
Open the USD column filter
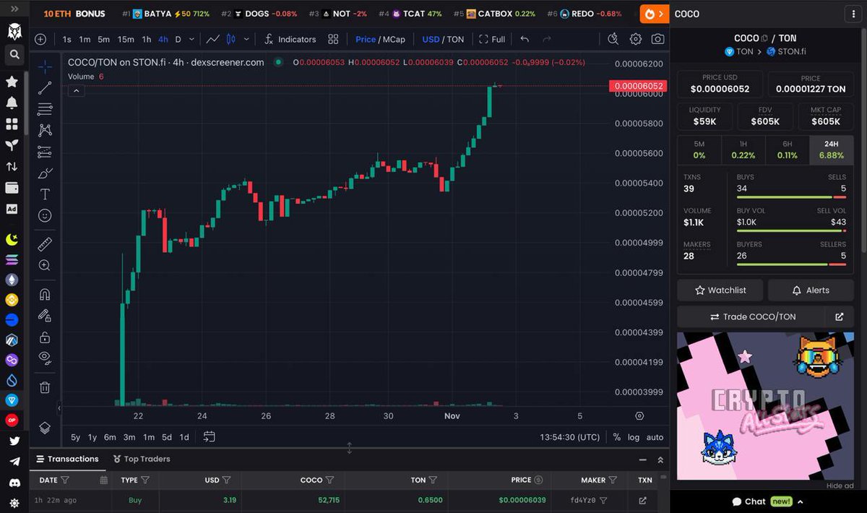pos(227,480)
